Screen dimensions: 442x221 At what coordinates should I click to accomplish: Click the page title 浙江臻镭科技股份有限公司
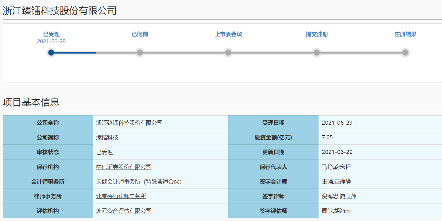(60, 11)
